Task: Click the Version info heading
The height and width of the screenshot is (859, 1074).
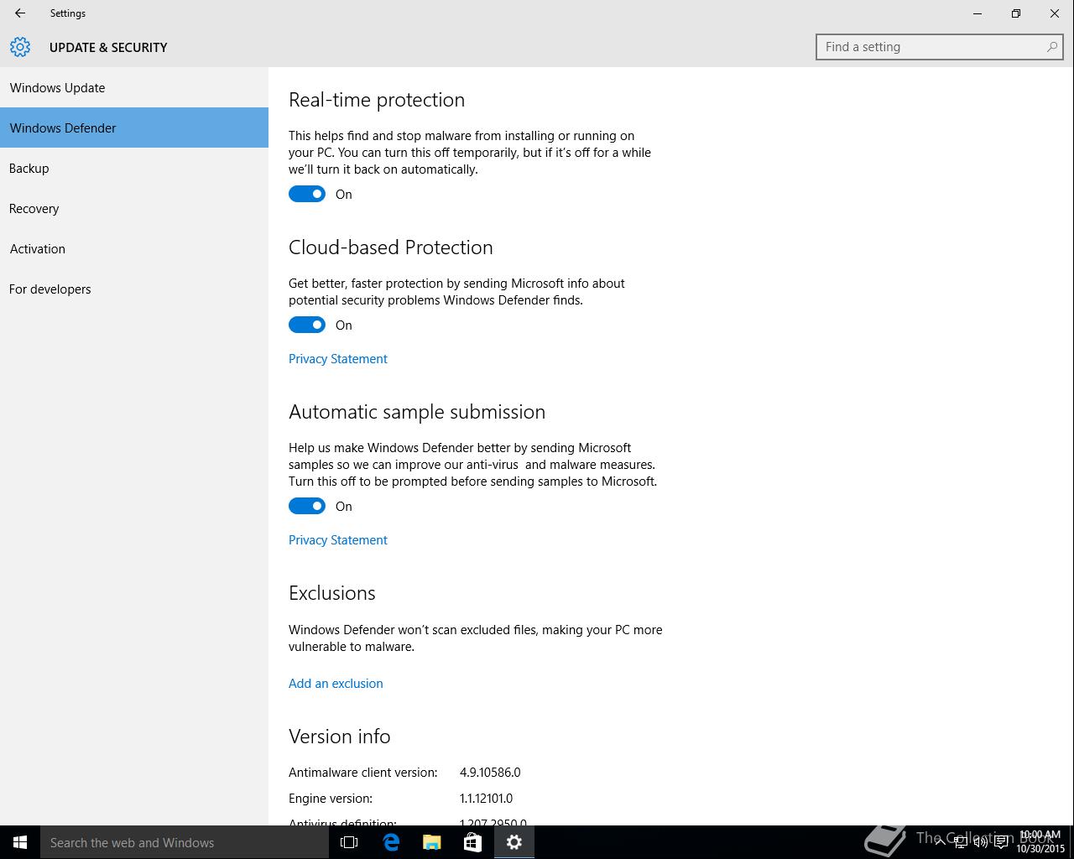Action: point(340,736)
